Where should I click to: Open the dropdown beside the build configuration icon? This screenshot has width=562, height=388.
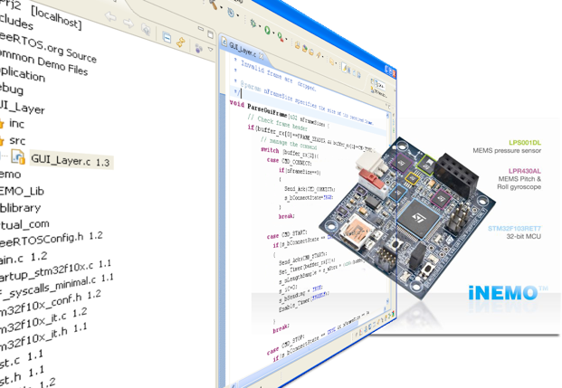click(x=238, y=15)
